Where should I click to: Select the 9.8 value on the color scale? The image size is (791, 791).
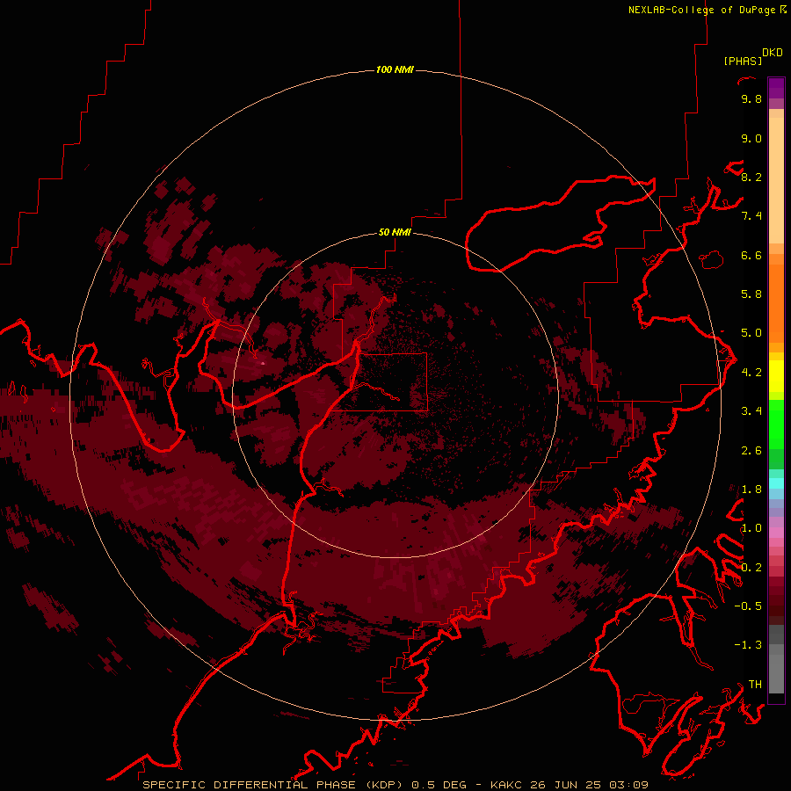point(751,98)
